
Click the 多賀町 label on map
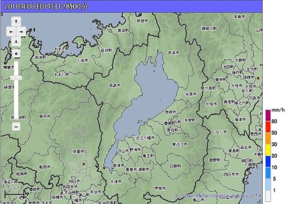[190, 120]
